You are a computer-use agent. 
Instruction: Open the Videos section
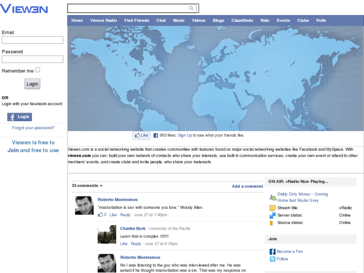tap(198, 21)
